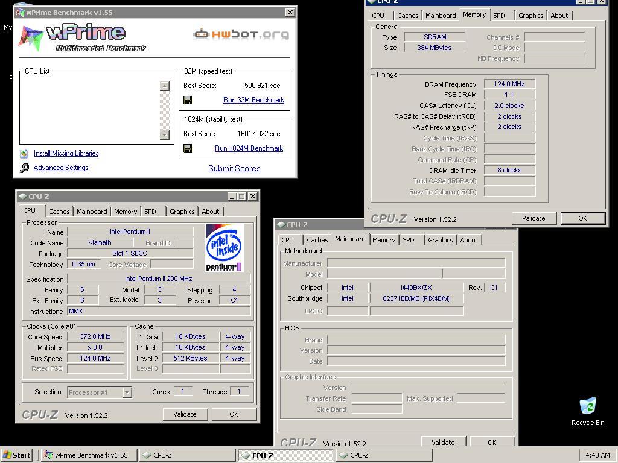This screenshot has width=618, height=463.
Task: Click the CPU-Z Mainboard window title bar icon
Action: [x=281, y=225]
